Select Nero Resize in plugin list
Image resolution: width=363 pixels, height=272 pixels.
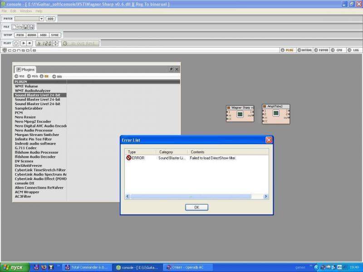(x=25, y=117)
